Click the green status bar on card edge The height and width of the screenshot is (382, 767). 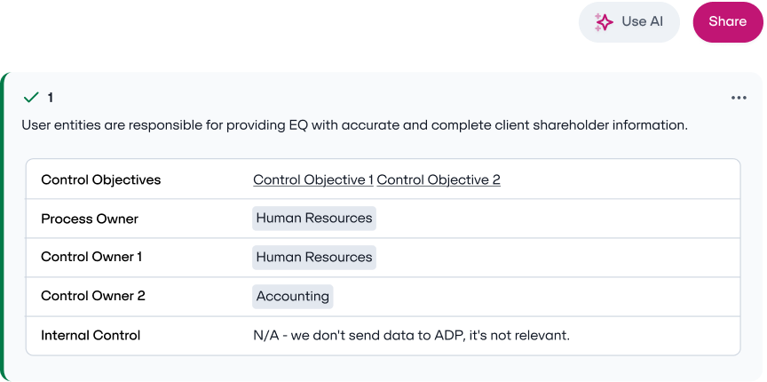point(4,227)
